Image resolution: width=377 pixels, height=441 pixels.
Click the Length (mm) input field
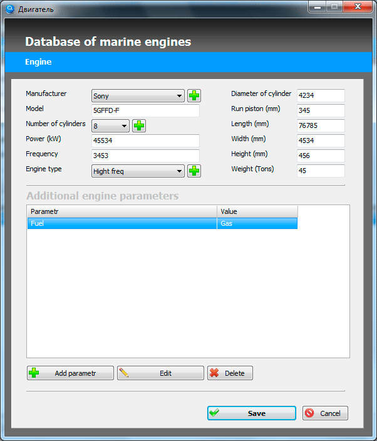[x=321, y=125]
